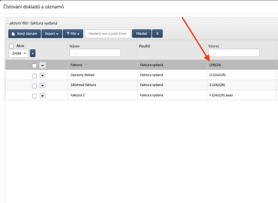Click the Nový záznam button
Image resolution: width=278 pixels, height=203 pixels.
click(x=25, y=34)
